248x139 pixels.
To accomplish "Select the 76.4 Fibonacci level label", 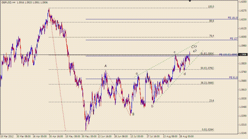I will click(x=212, y=36).
